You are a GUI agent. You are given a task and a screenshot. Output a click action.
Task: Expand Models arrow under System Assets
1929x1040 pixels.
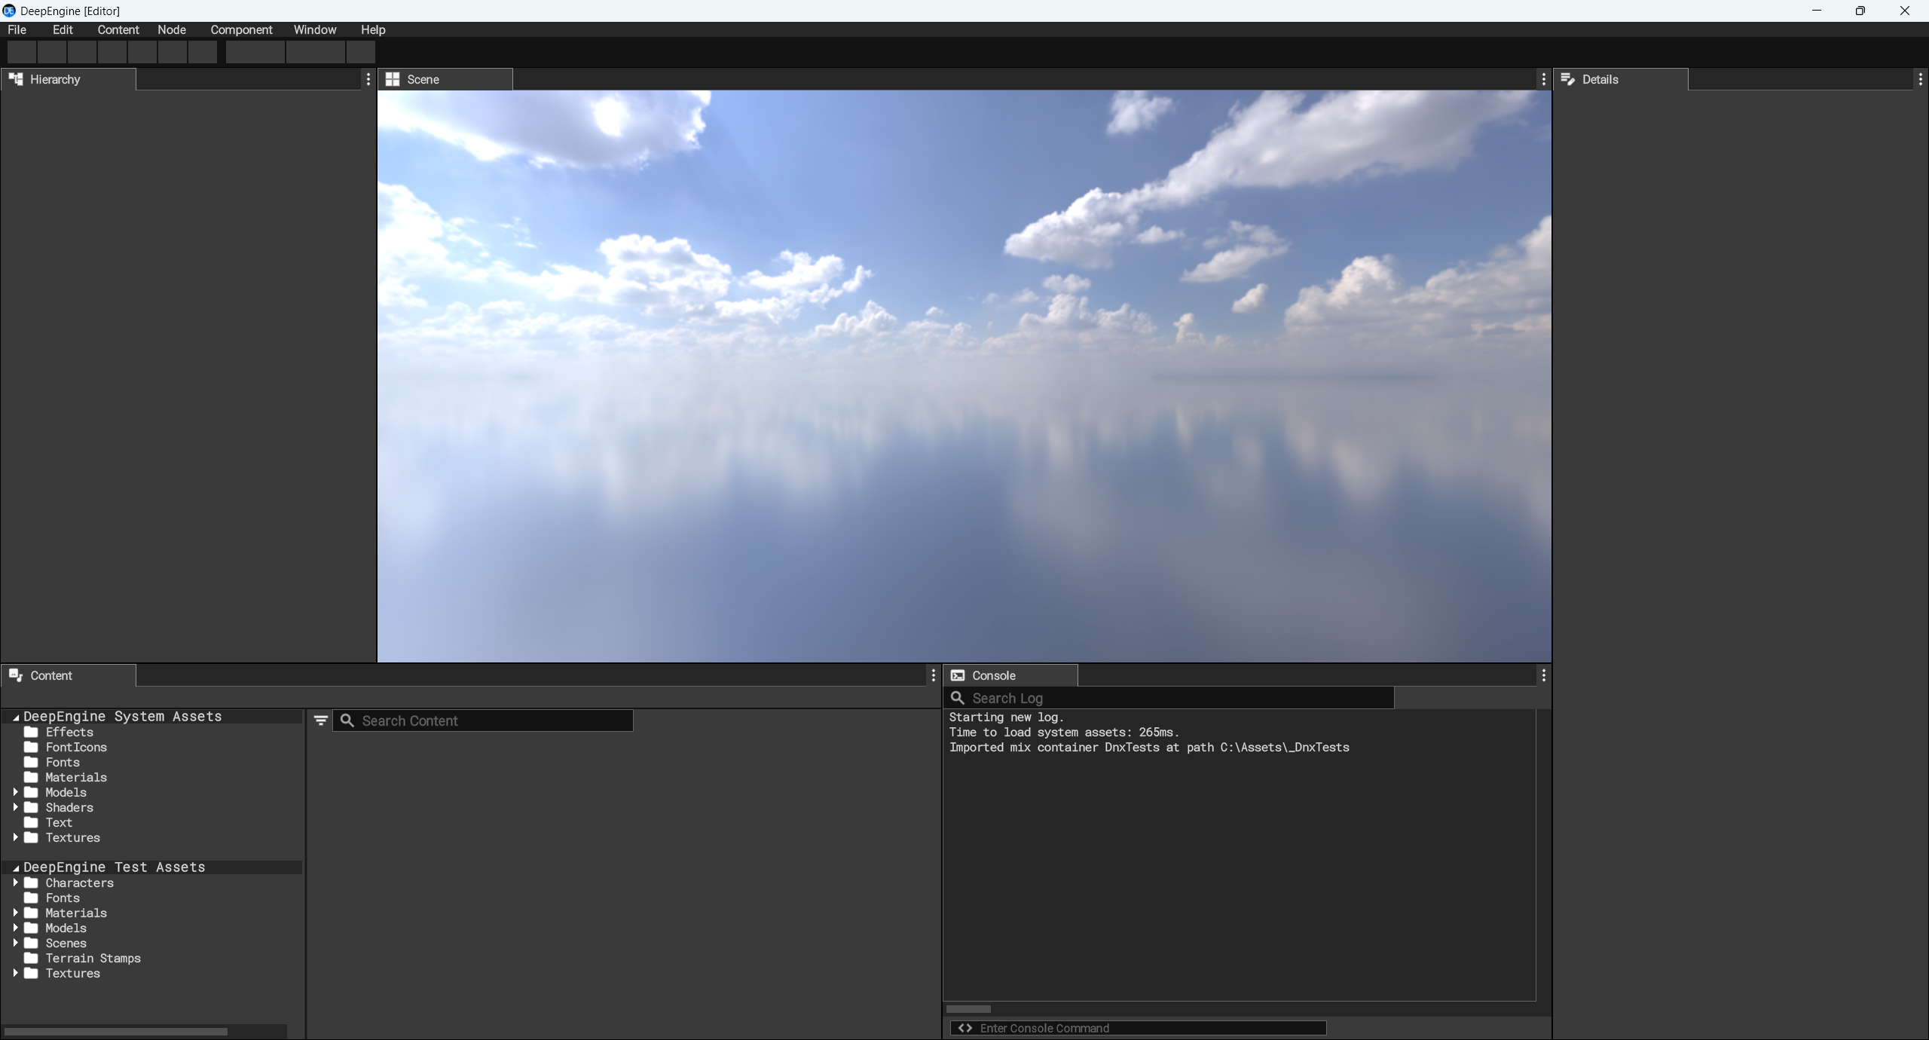click(15, 792)
